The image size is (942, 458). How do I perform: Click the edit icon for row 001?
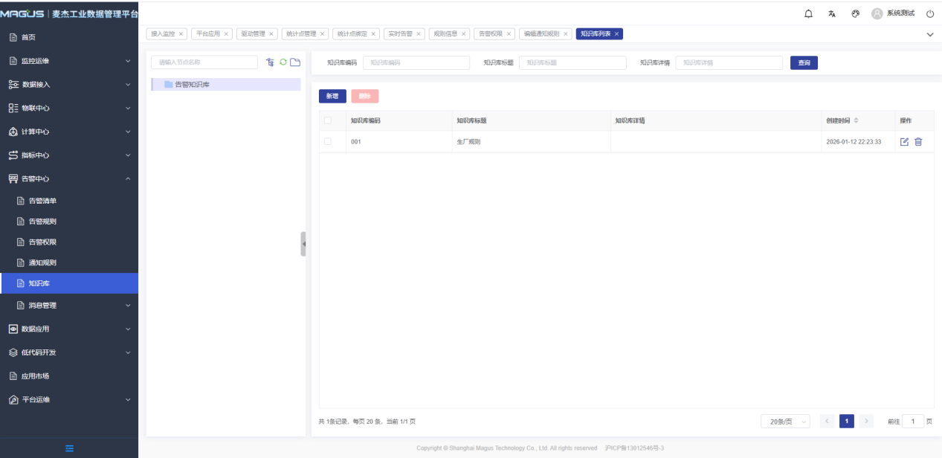[x=904, y=142]
